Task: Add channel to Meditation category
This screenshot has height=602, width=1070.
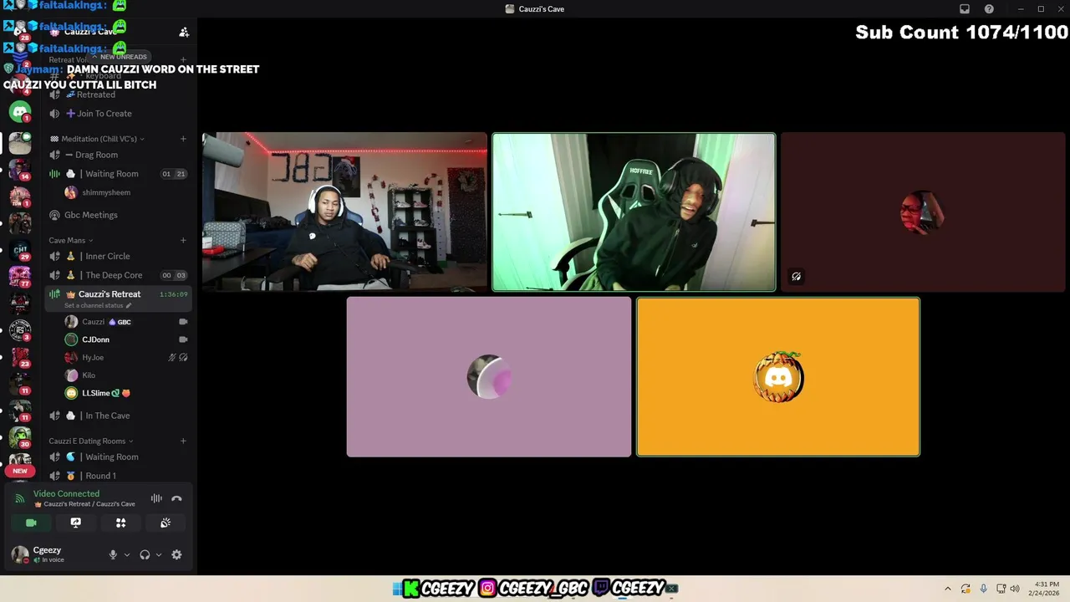Action: (x=183, y=139)
